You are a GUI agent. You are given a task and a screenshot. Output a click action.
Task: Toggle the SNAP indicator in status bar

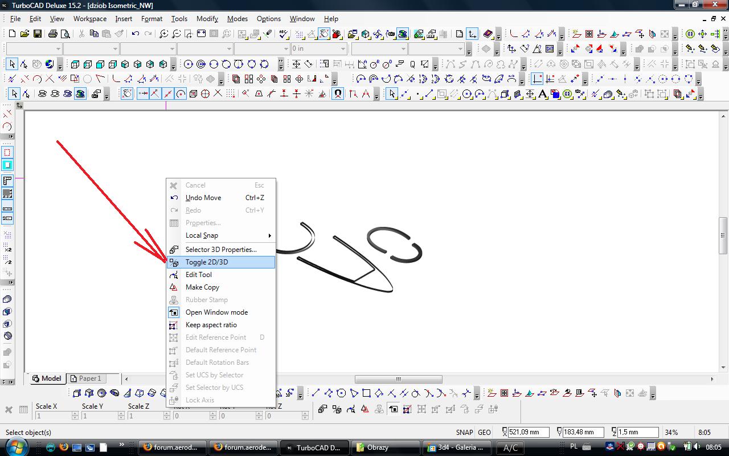[464, 432]
